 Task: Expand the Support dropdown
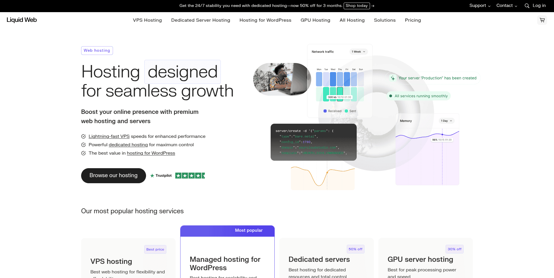click(480, 5)
